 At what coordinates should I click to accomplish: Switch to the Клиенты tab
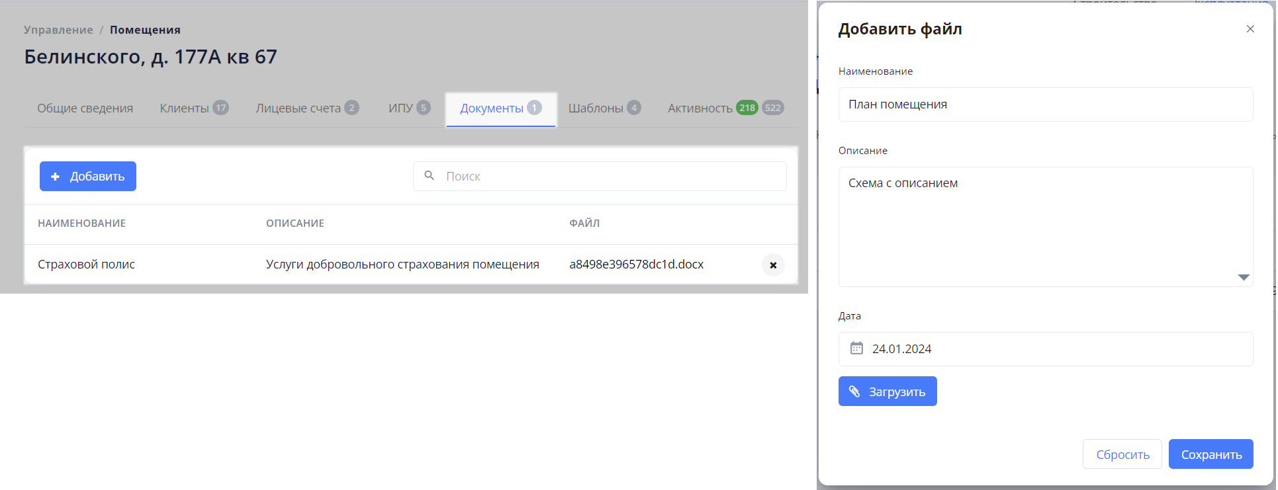(x=194, y=108)
